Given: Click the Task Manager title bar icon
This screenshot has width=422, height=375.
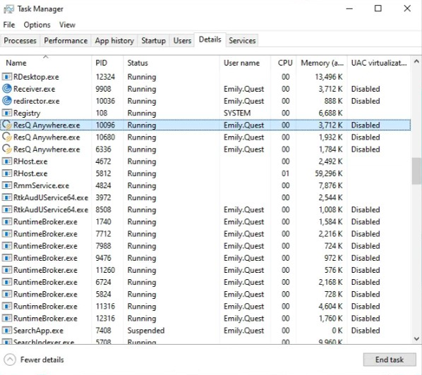Looking at the screenshot, I should point(8,9).
